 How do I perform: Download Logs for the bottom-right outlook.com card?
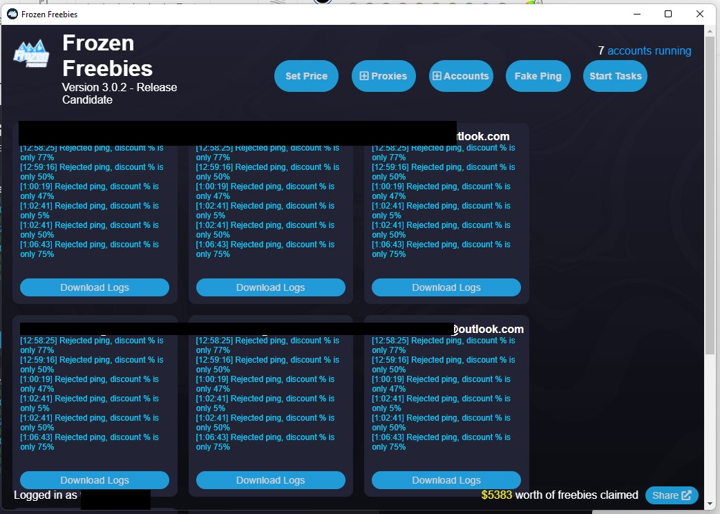[x=446, y=480]
